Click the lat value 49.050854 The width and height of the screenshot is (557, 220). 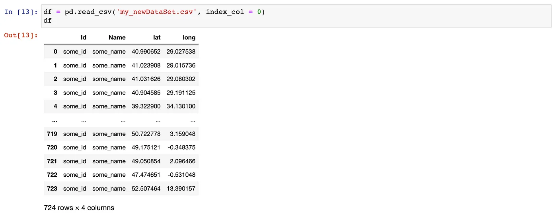(x=146, y=161)
